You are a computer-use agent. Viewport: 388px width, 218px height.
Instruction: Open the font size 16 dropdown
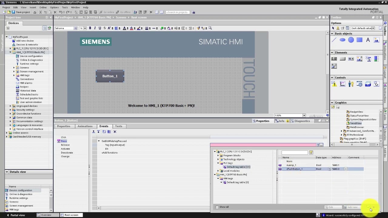point(85,28)
